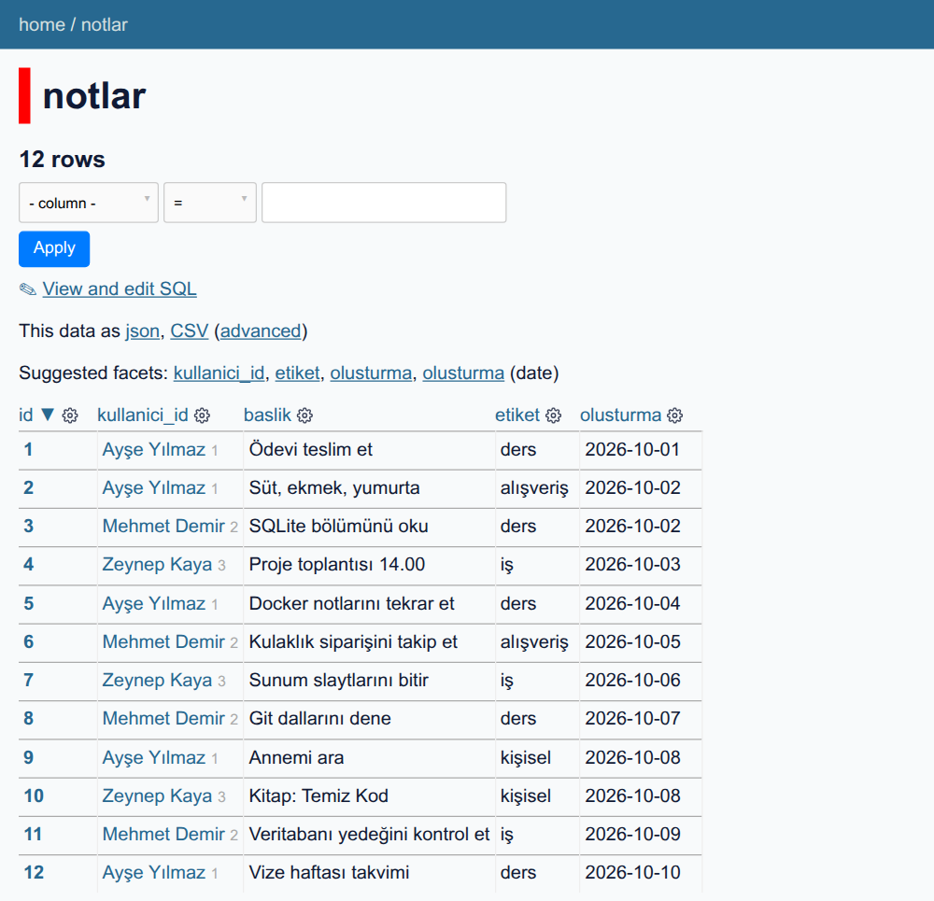Open row with id 12
This screenshot has width=934, height=901.
tap(34, 872)
